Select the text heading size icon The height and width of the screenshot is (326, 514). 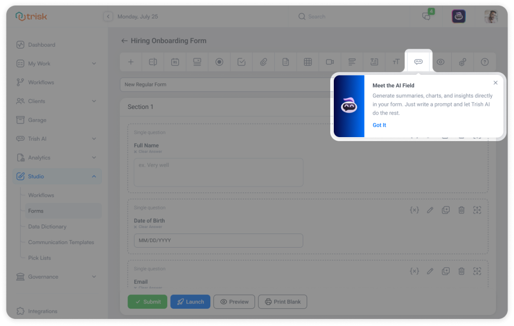[396, 62]
